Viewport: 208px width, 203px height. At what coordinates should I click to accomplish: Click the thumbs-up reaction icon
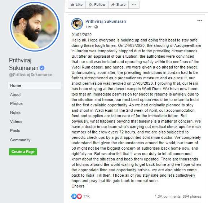point(74,196)
